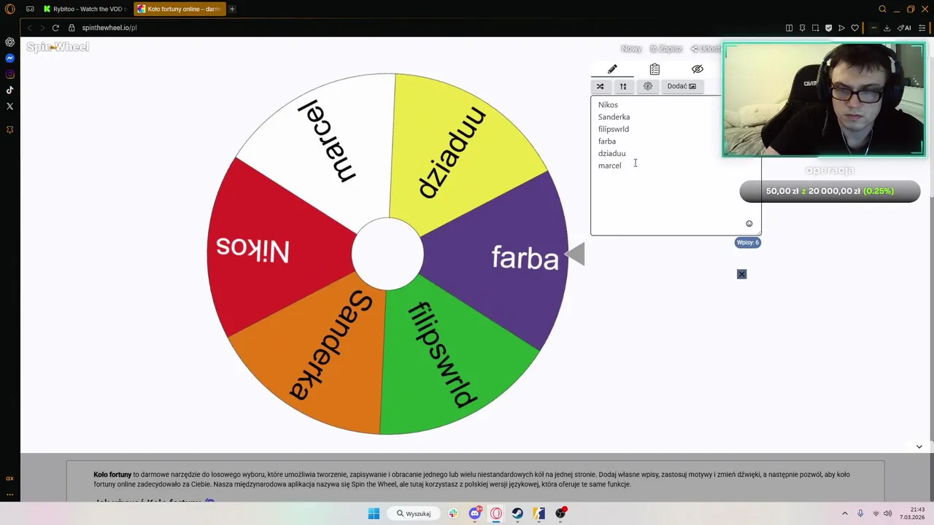
Task: Switch to the Rybitoo VOD tab
Action: [x=85, y=9]
